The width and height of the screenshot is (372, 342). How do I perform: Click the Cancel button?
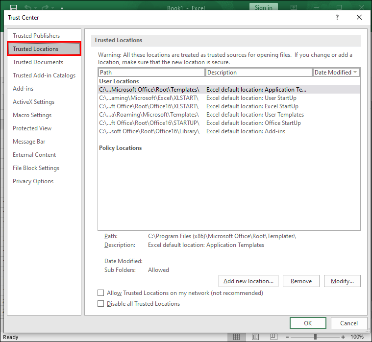pos(349,323)
